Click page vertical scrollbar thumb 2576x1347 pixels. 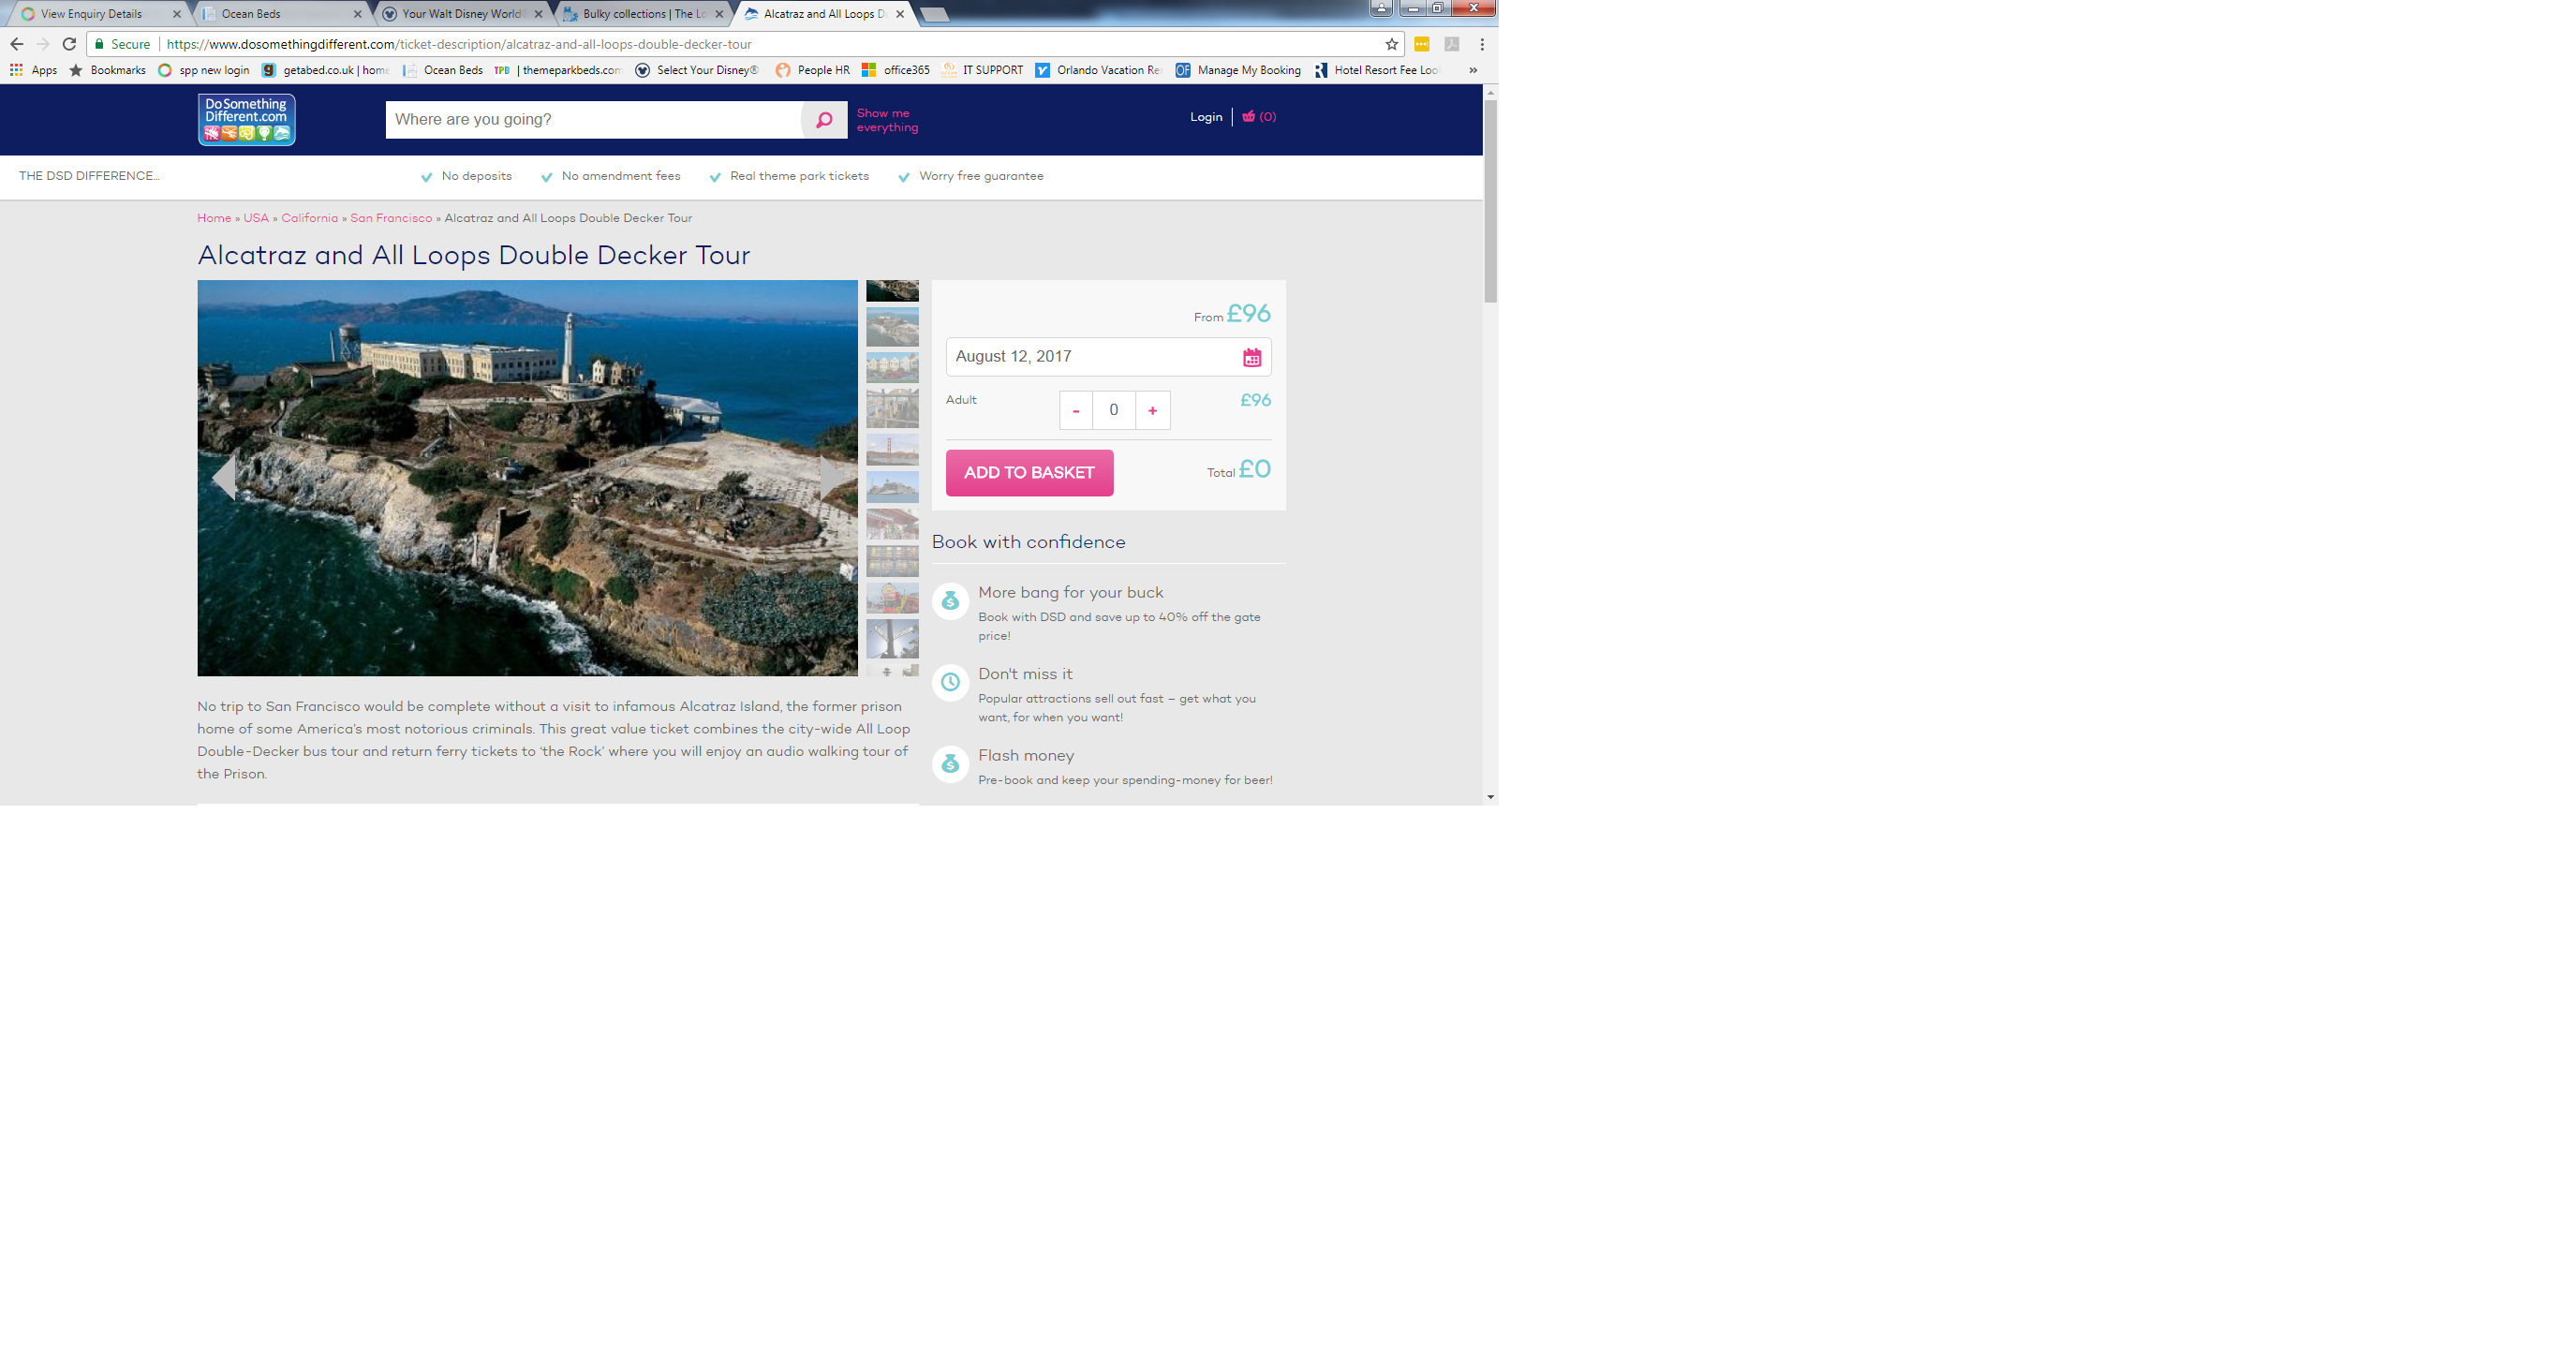pyautogui.click(x=1490, y=200)
